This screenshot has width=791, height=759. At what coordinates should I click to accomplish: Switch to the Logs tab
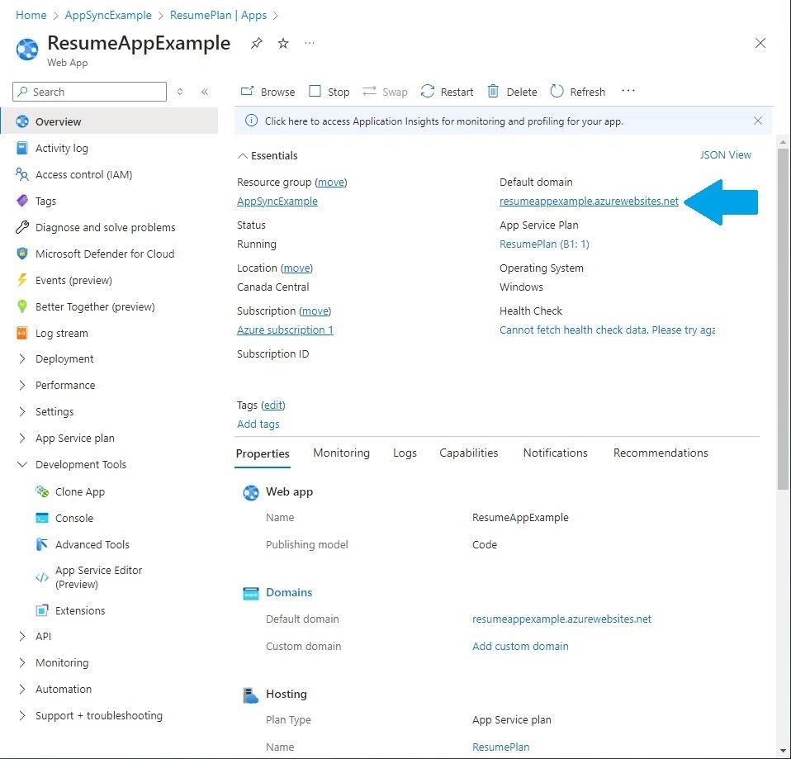point(405,453)
